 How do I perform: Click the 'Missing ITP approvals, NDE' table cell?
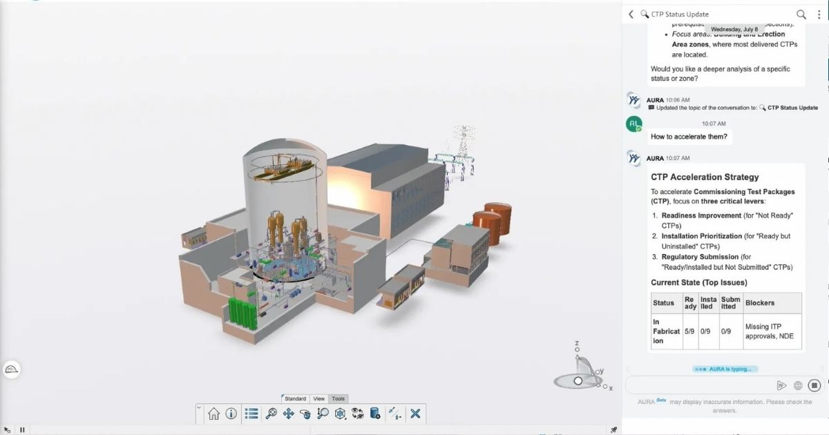[x=772, y=331]
